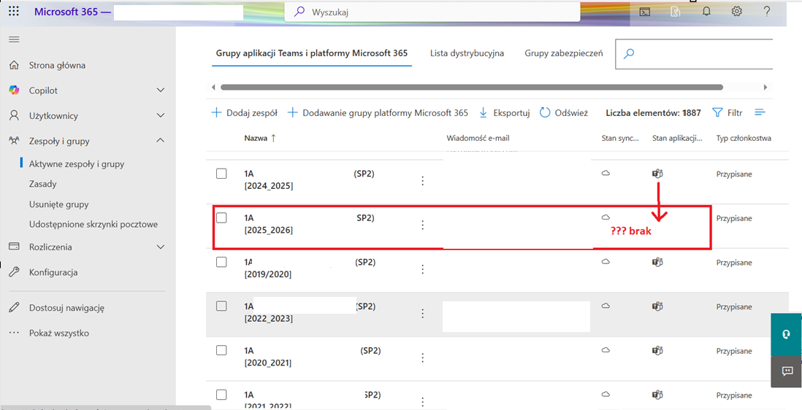Click the horizontal scrollbar left arrow

pyautogui.click(x=213, y=88)
